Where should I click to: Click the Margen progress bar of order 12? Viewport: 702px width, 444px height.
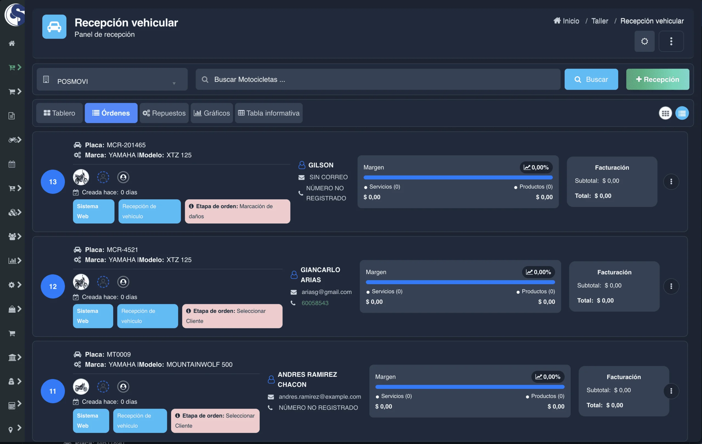tap(460, 282)
